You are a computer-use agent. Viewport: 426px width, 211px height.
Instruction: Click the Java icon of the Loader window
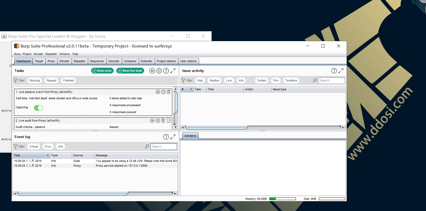point(4,36)
